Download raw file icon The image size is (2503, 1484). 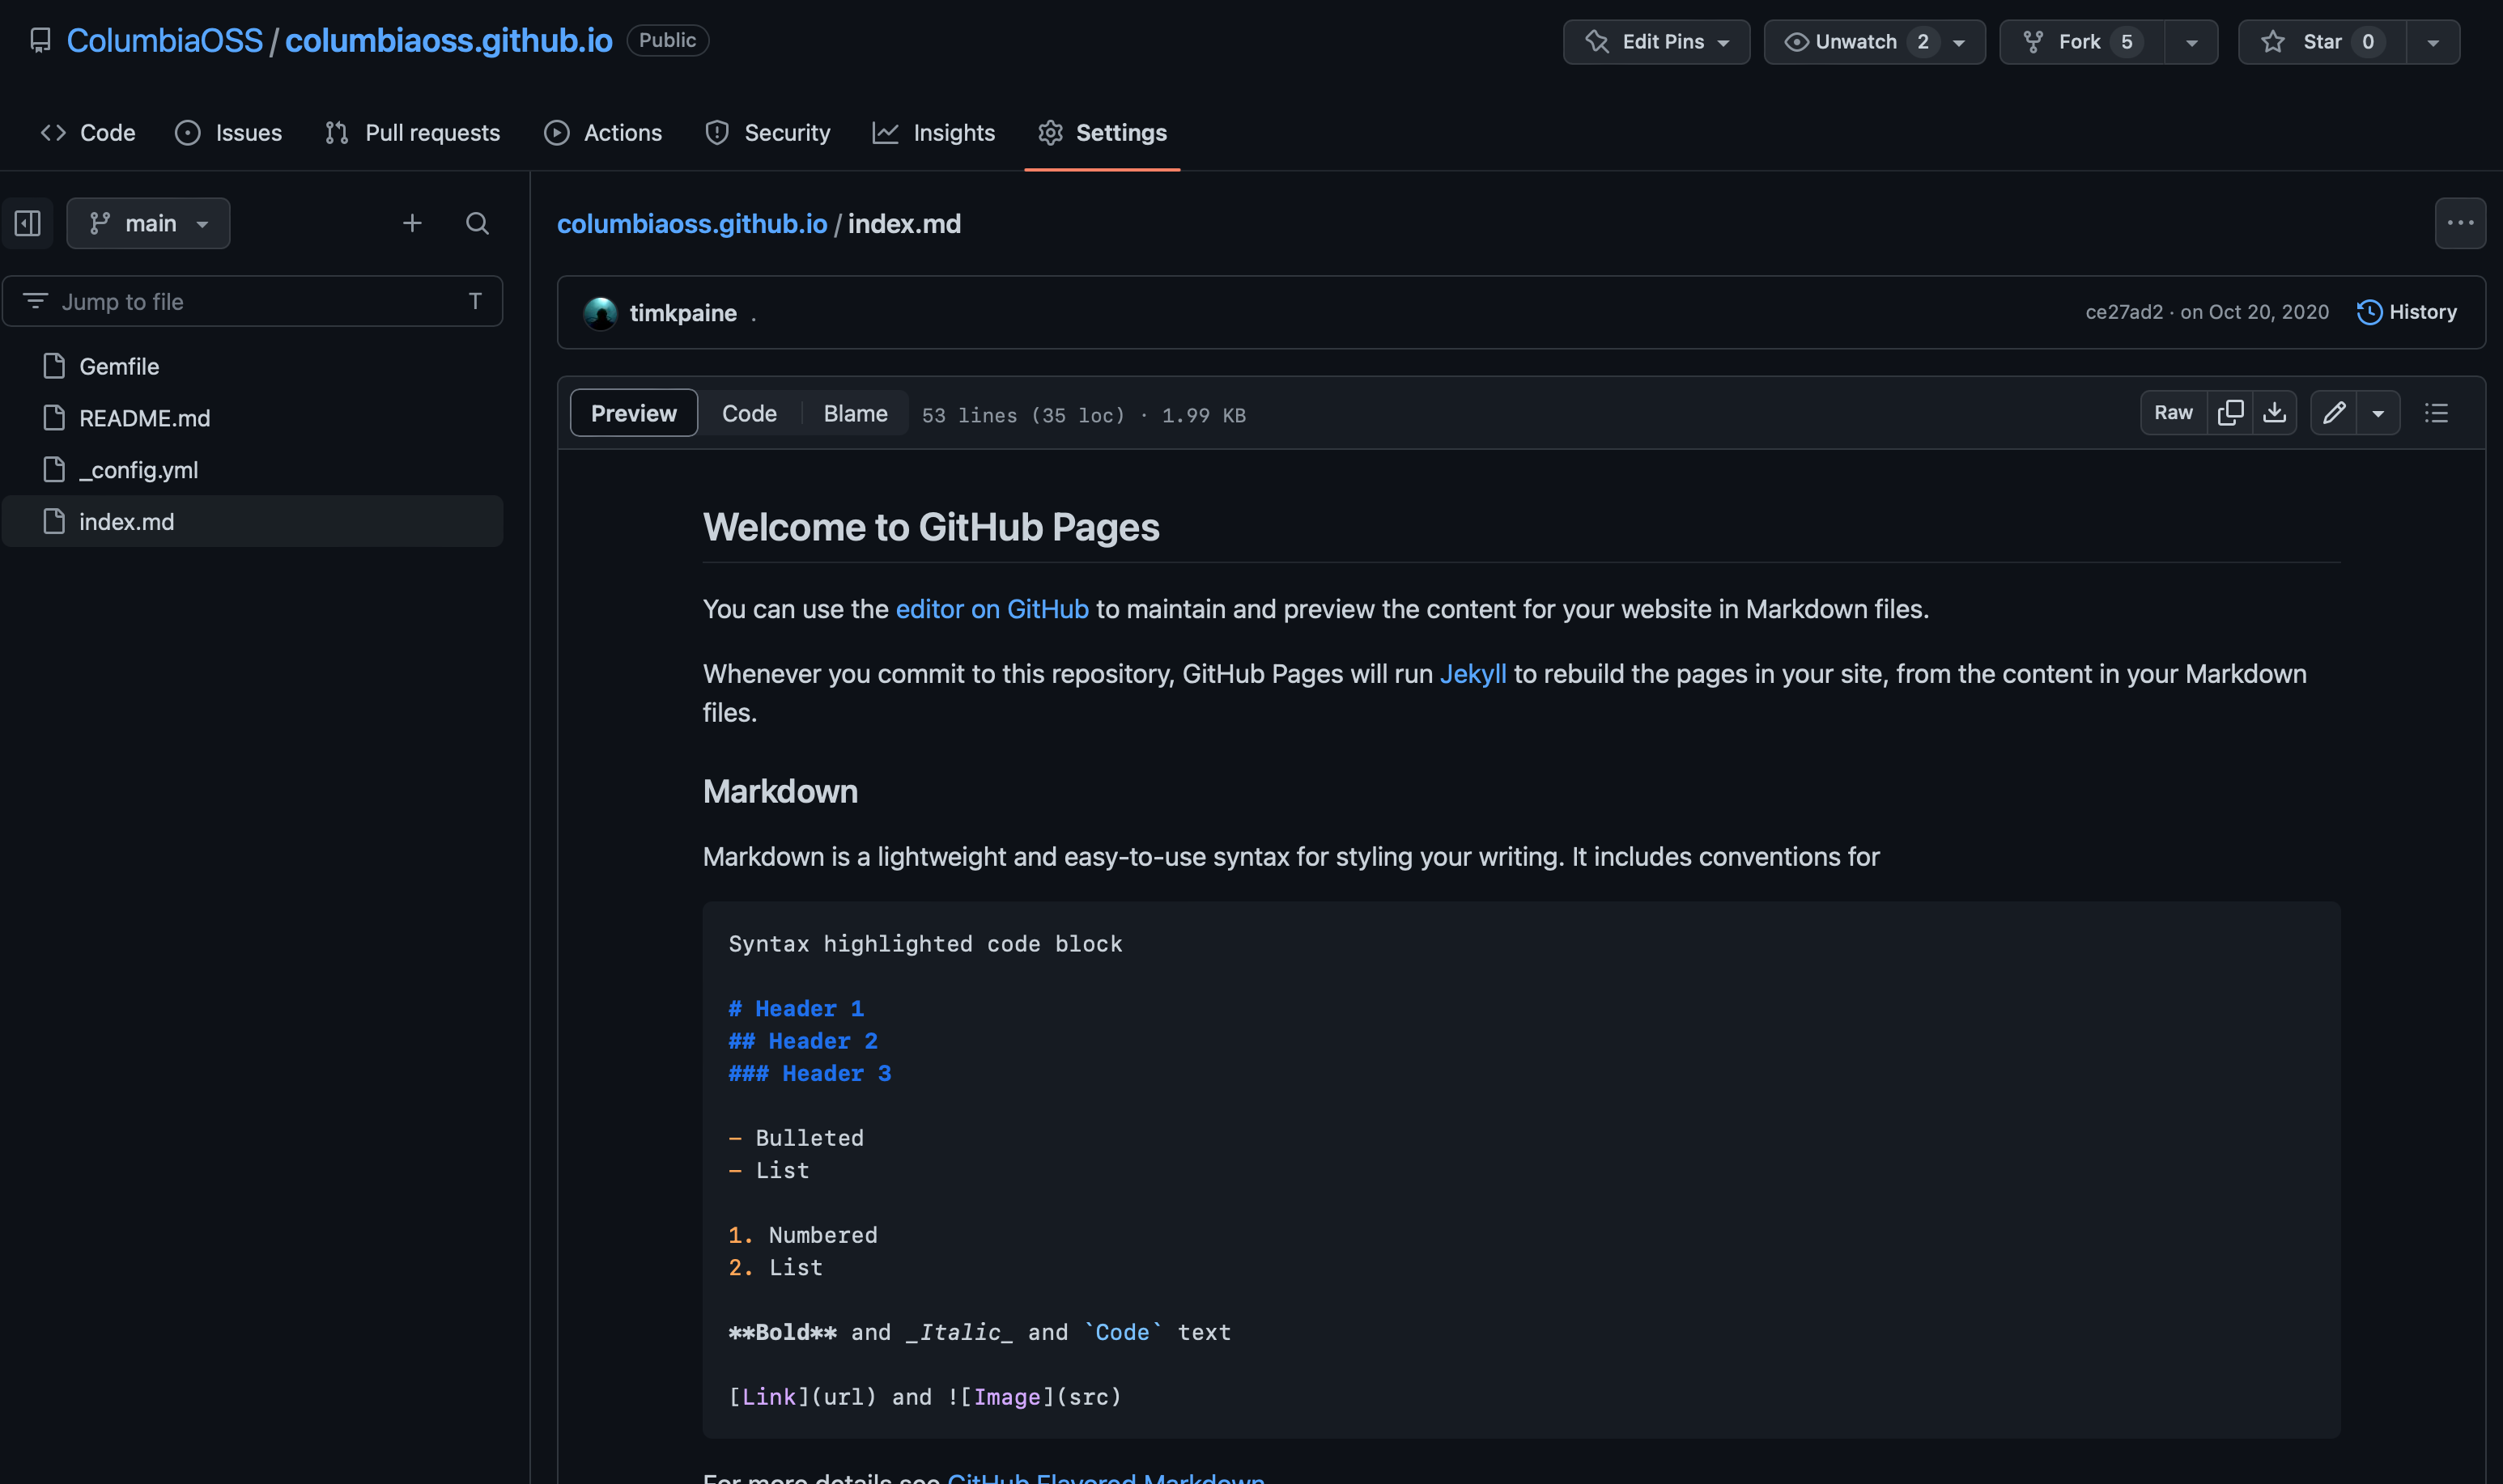pos(2274,413)
